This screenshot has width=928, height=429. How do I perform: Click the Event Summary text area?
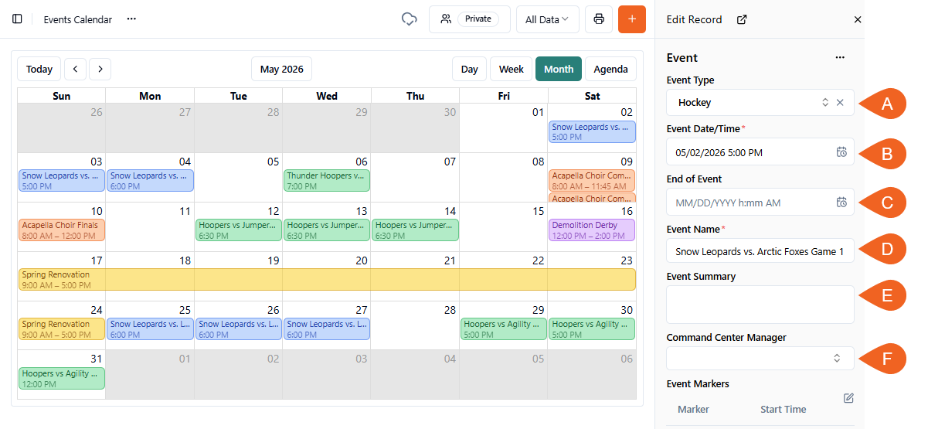[x=760, y=305]
